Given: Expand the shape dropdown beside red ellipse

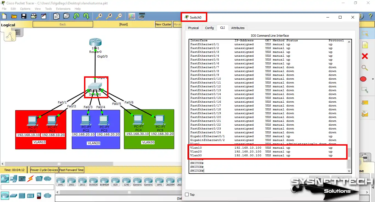Looking at the screenshot, I should click(370, 79).
